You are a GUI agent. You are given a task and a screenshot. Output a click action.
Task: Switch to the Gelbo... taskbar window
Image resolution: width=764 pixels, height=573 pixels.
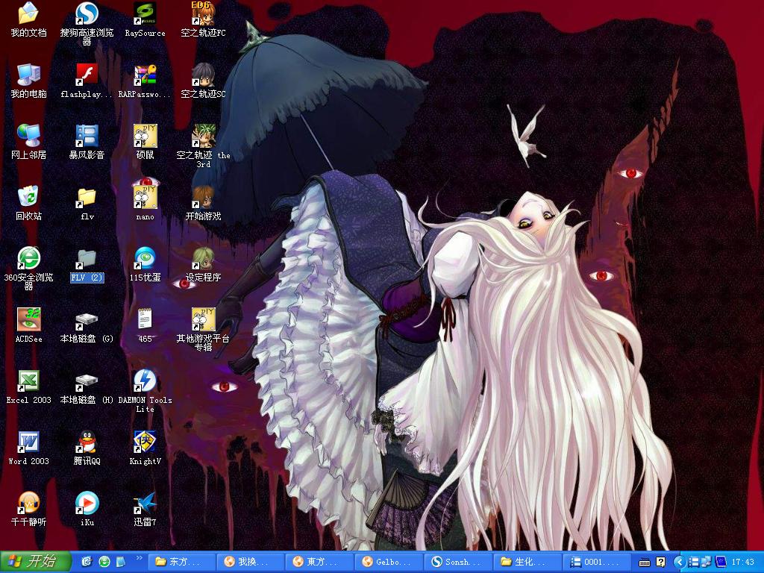[386, 562]
